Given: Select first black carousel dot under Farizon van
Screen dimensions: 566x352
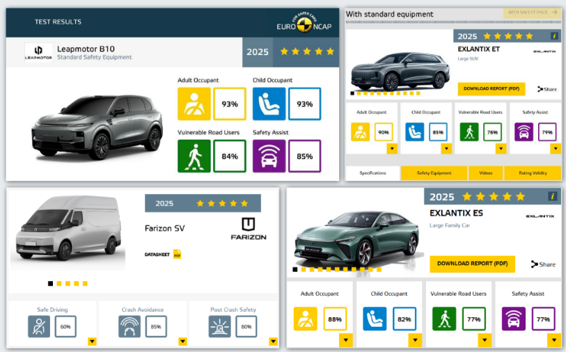Looking at the screenshot, I should pyautogui.click(x=51, y=283).
